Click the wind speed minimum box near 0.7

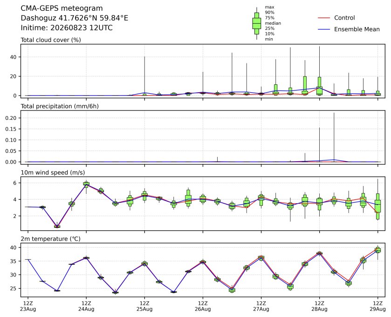click(x=57, y=226)
